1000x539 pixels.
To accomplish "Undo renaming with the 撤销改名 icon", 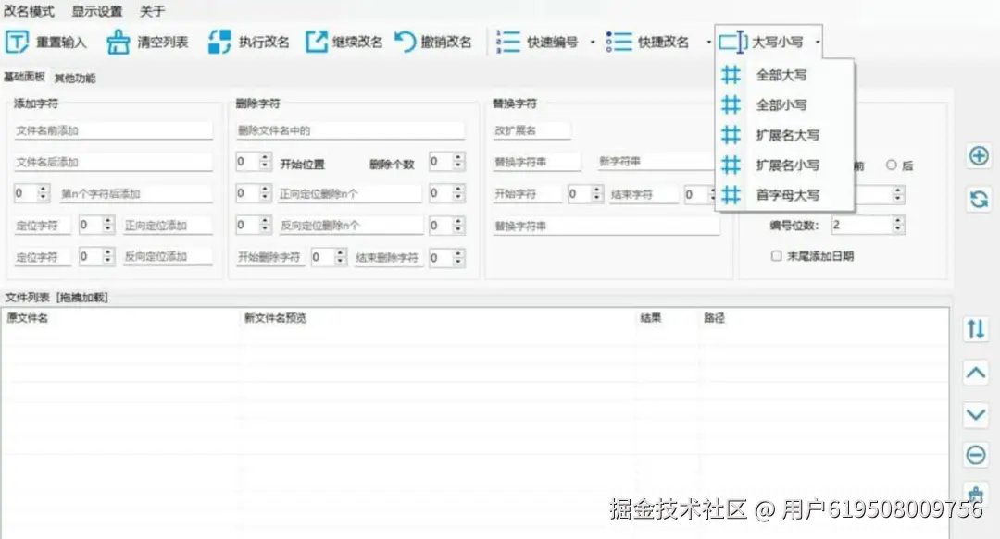I will (x=406, y=41).
